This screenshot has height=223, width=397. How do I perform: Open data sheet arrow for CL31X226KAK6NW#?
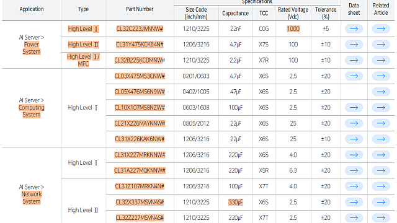354,139
